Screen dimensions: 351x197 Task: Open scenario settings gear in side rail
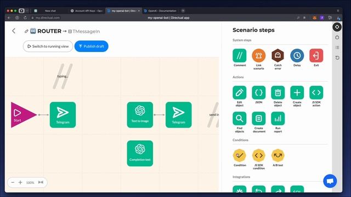337,38
